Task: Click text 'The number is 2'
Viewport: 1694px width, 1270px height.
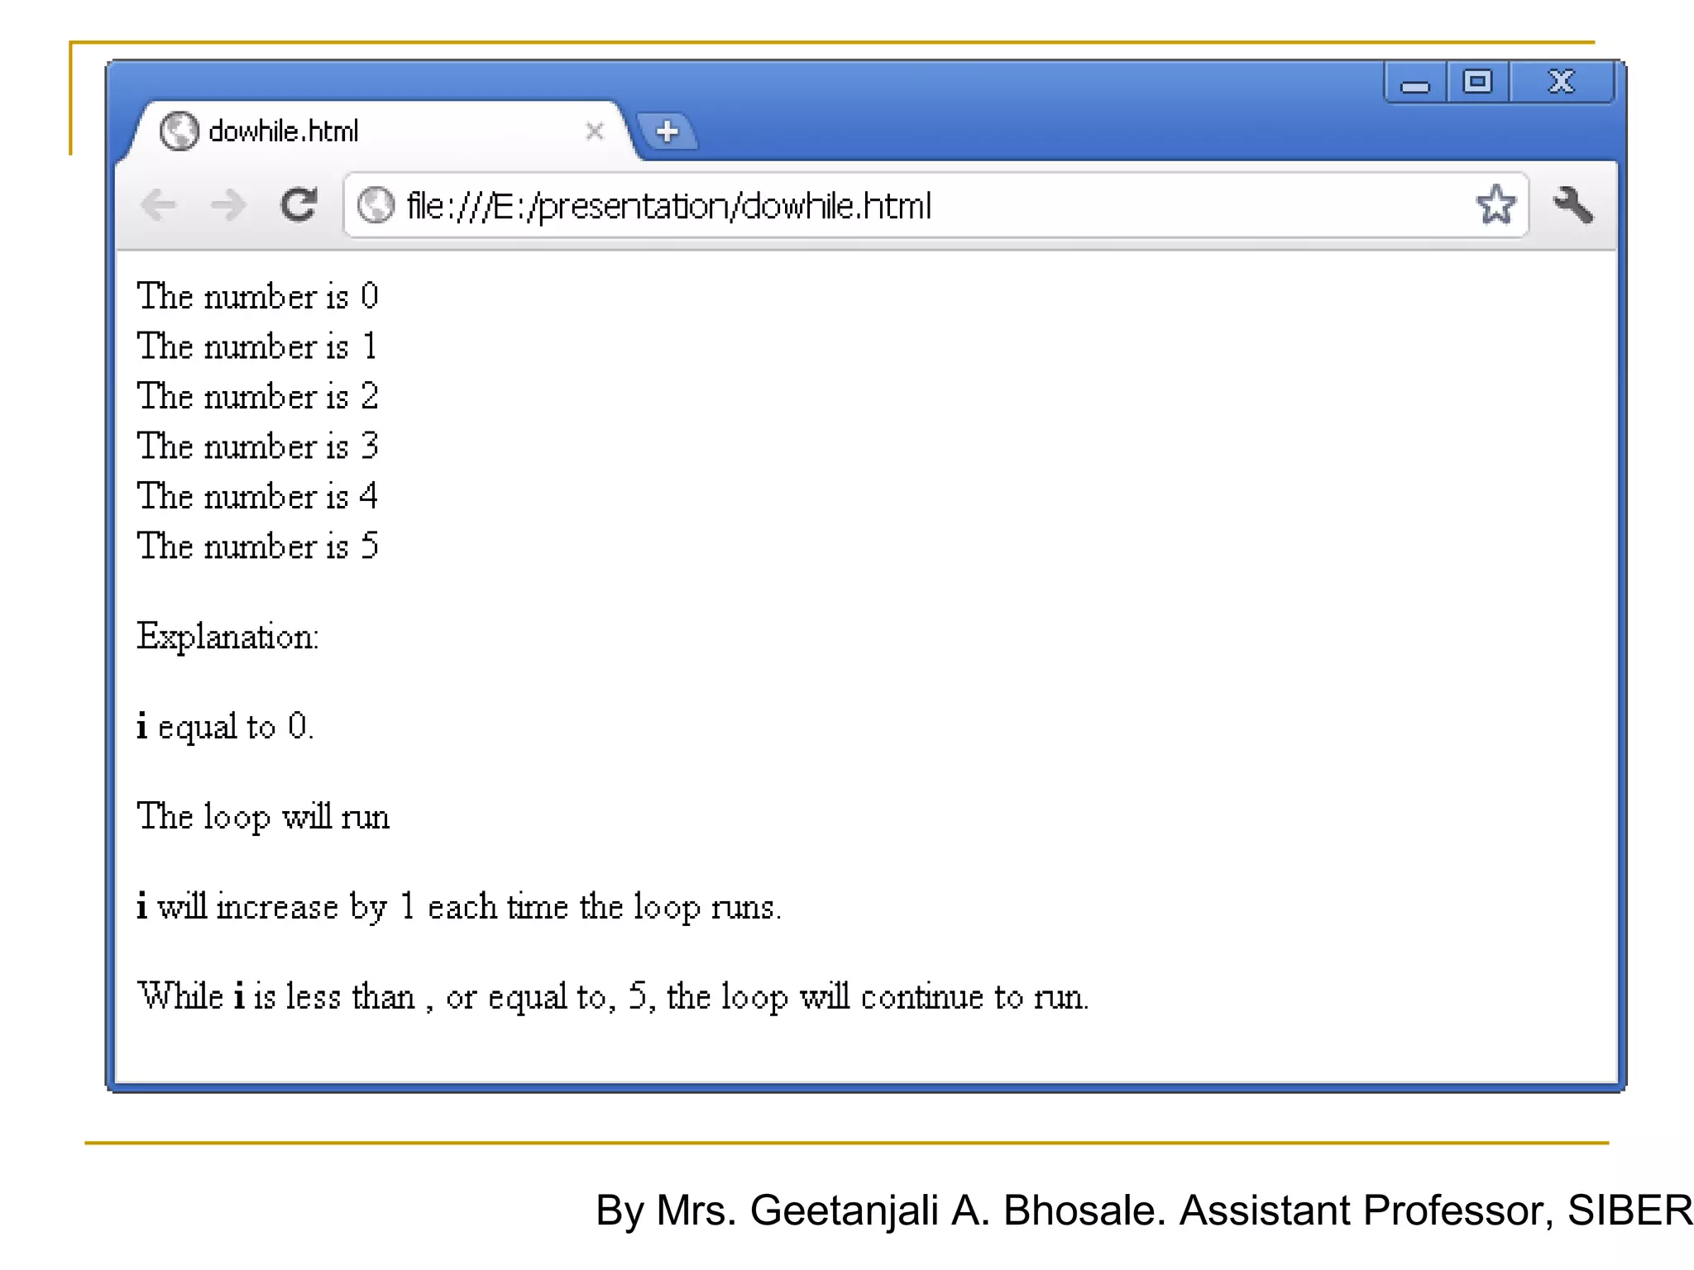Action: 258,396
